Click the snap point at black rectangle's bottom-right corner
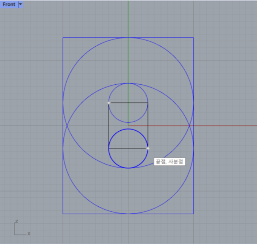Image resolution: width=257 pixels, height=244 pixels. 148,148
